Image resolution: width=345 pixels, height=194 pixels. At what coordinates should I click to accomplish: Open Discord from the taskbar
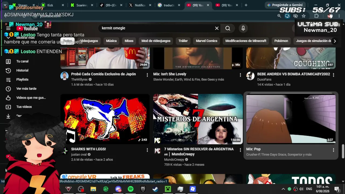coord(118,189)
